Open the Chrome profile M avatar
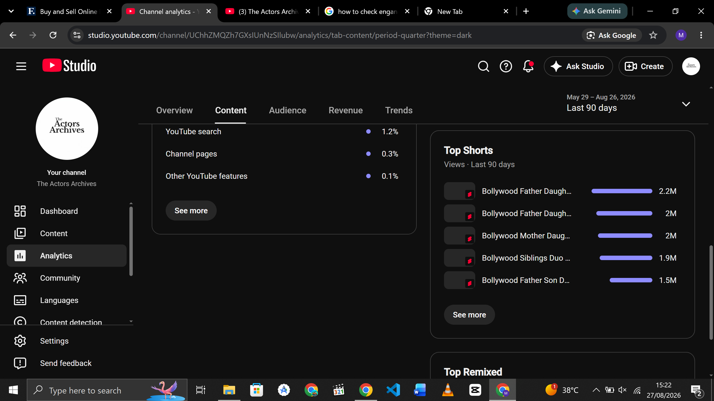Screen dimensions: 714x401 click(681, 35)
